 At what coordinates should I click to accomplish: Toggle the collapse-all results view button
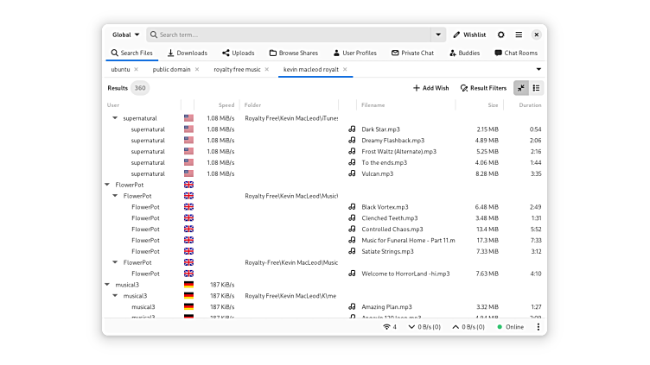[521, 88]
